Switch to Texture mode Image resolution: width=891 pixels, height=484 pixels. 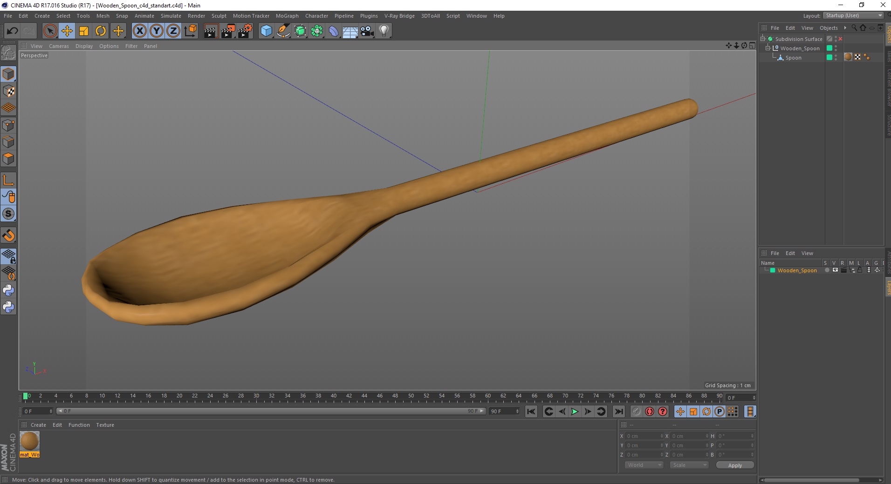pos(8,91)
